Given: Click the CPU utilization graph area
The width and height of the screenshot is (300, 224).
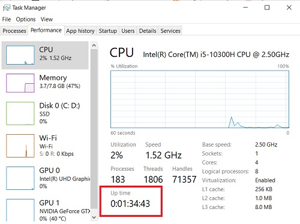Looking at the screenshot, I should pyautogui.click(x=200, y=99).
